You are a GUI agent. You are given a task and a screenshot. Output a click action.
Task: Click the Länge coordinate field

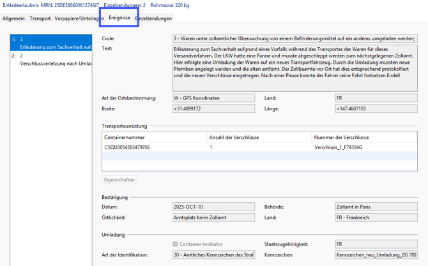pos(376,109)
